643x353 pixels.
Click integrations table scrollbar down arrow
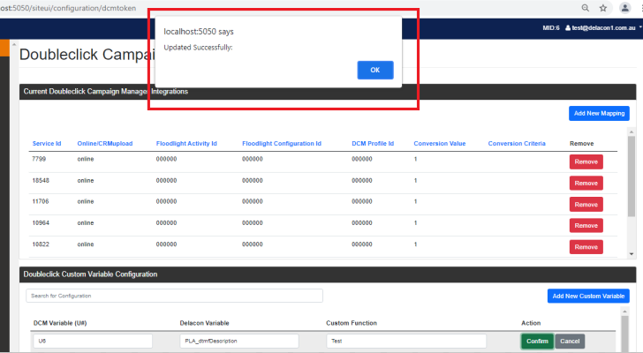[632, 254]
